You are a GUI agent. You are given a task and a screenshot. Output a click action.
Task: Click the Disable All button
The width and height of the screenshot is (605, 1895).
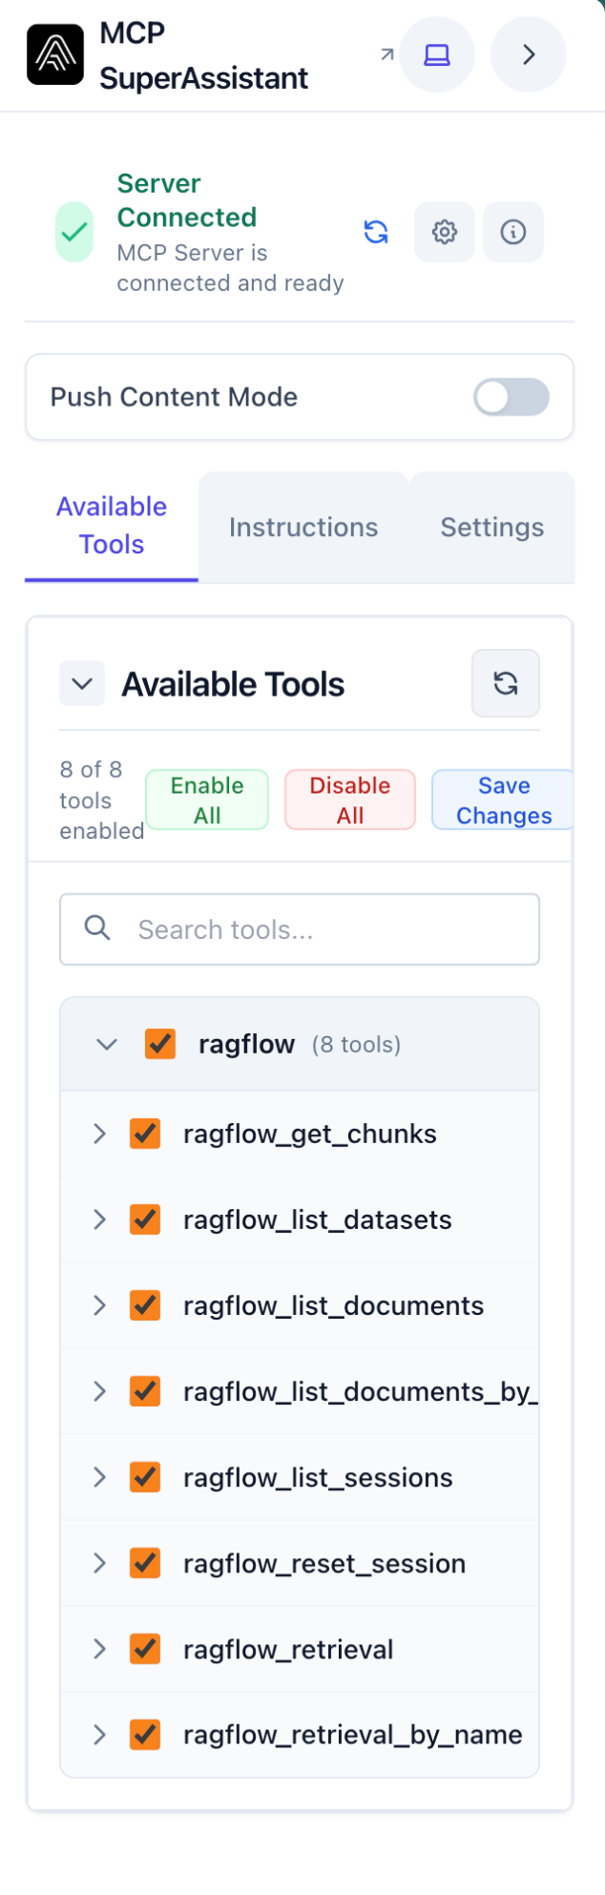pyautogui.click(x=350, y=800)
